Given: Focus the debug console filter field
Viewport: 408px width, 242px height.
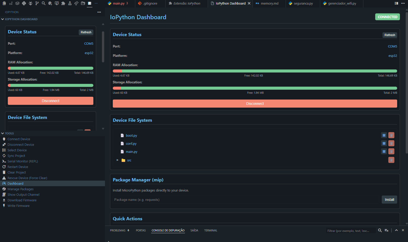Looking at the screenshot, I should coord(350,231).
